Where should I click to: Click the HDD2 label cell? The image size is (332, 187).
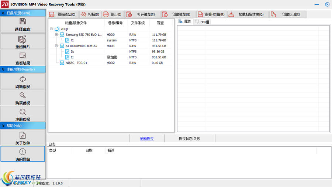[x=111, y=63]
